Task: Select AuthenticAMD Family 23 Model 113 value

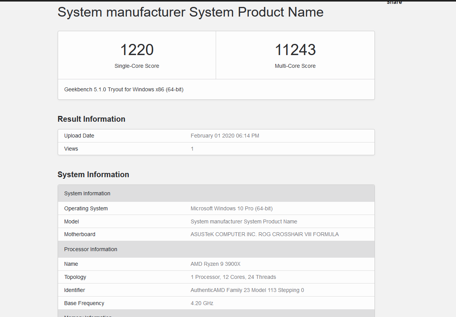Action: 247,290
